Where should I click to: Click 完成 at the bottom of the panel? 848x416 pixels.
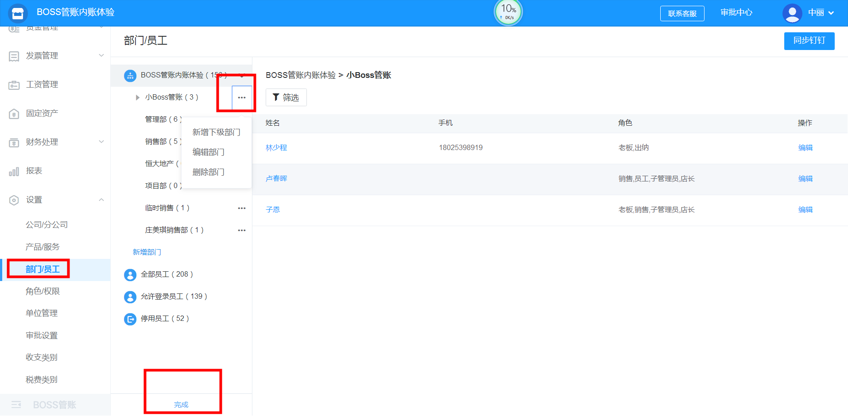tap(181, 404)
